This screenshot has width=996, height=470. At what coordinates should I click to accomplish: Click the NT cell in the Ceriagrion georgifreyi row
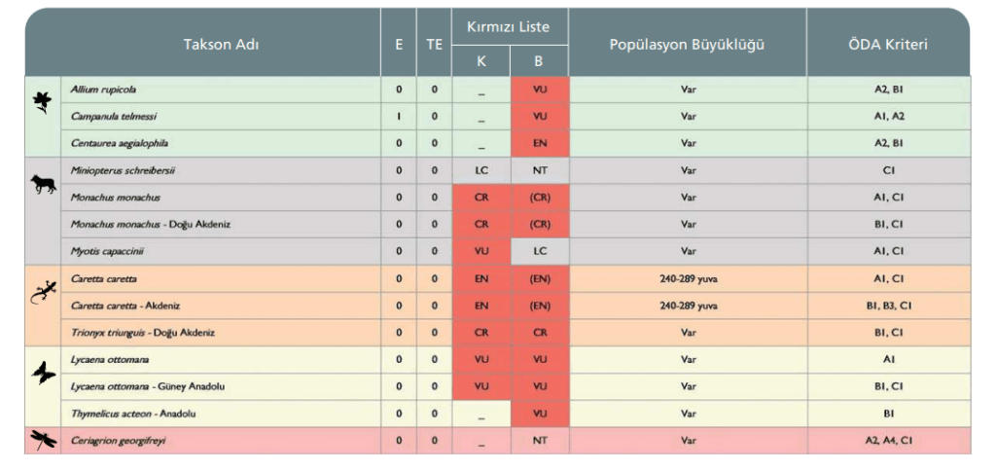pos(538,441)
